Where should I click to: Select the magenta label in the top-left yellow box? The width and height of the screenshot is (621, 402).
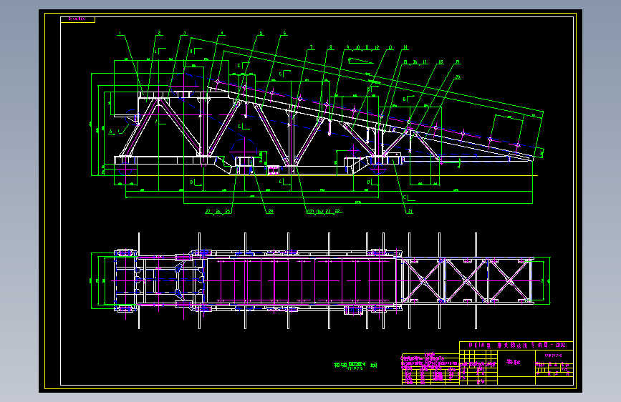(77, 19)
